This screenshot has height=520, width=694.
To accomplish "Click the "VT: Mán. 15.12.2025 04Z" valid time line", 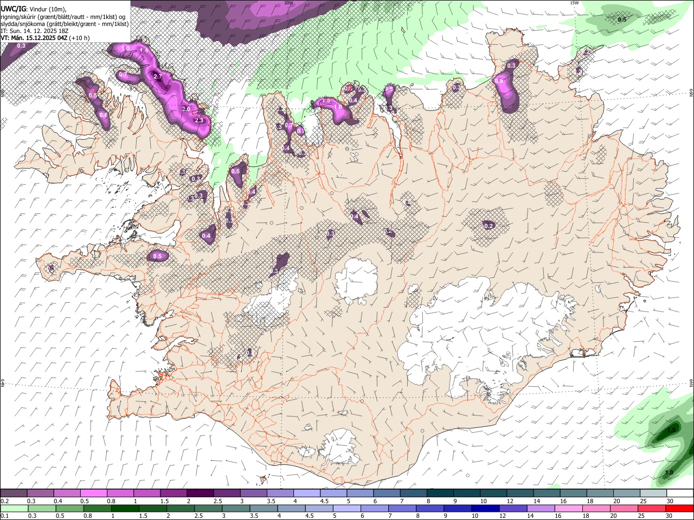I will click(x=34, y=38).
